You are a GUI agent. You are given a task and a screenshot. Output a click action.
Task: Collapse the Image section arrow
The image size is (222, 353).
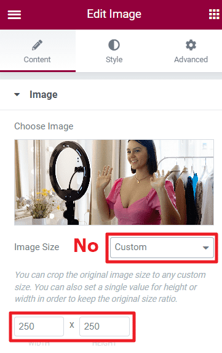[17, 94]
